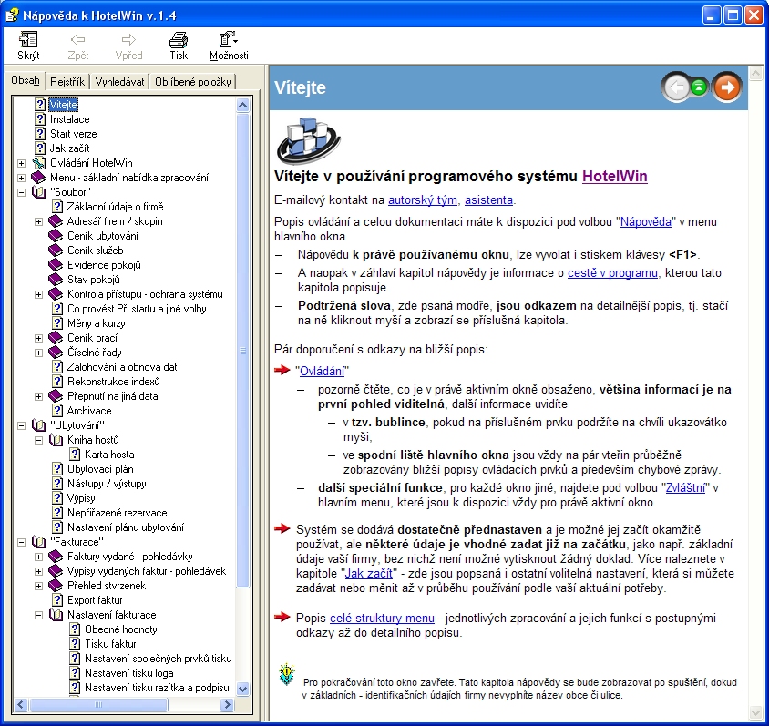Click the topic icon beside Měny a kurzy

point(57,323)
